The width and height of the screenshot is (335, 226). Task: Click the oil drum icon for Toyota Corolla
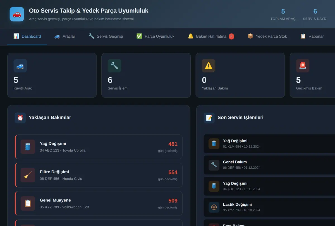tap(28, 147)
